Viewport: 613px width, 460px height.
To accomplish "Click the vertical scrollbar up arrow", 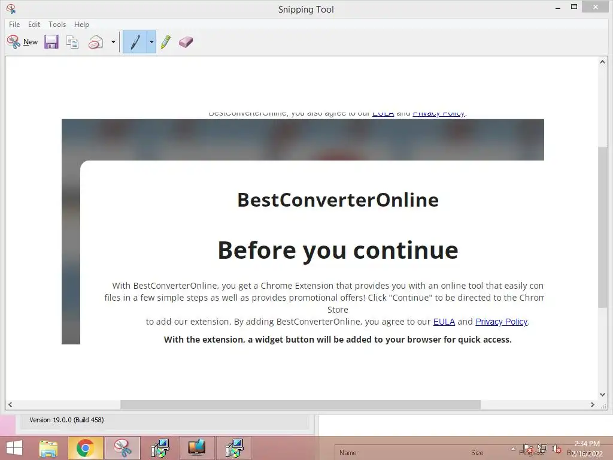I will (x=602, y=62).
